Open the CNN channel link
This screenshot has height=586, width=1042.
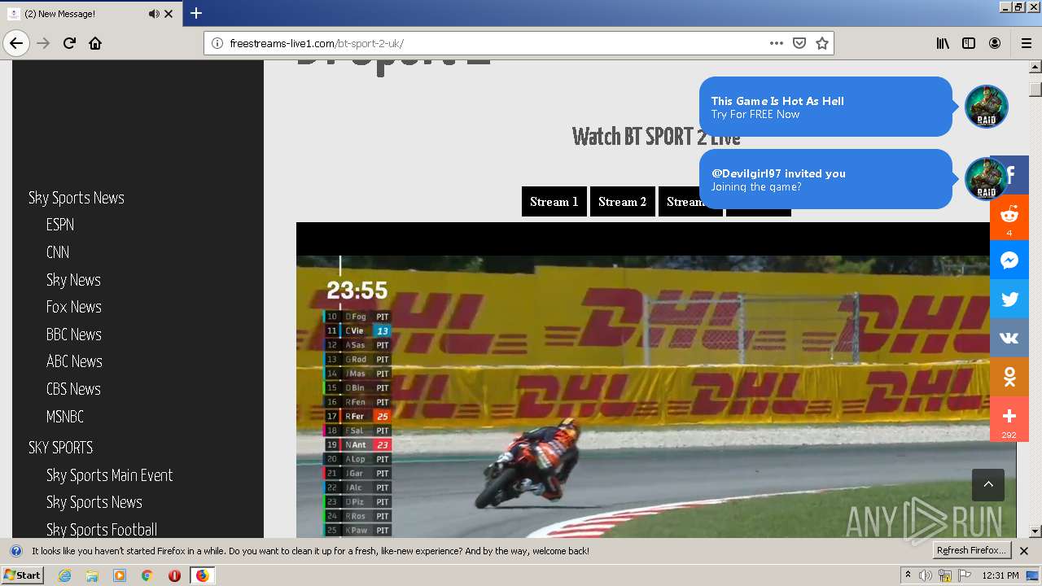point(58,252)
